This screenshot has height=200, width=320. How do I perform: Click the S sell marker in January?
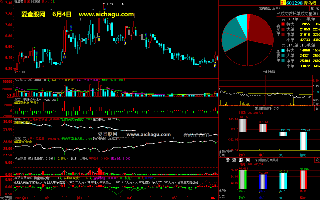pos(36,53)
